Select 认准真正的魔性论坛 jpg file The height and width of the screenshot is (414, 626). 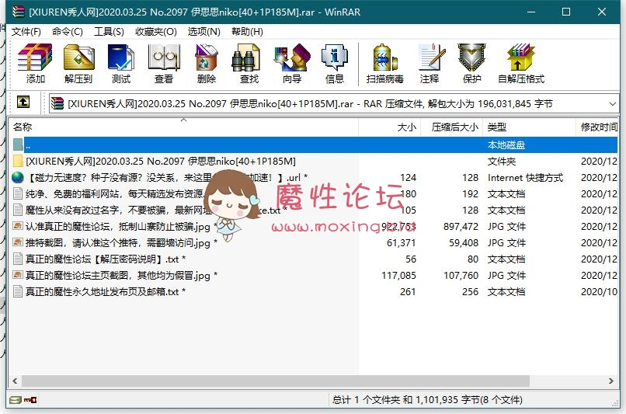click(x=315, y=226)
